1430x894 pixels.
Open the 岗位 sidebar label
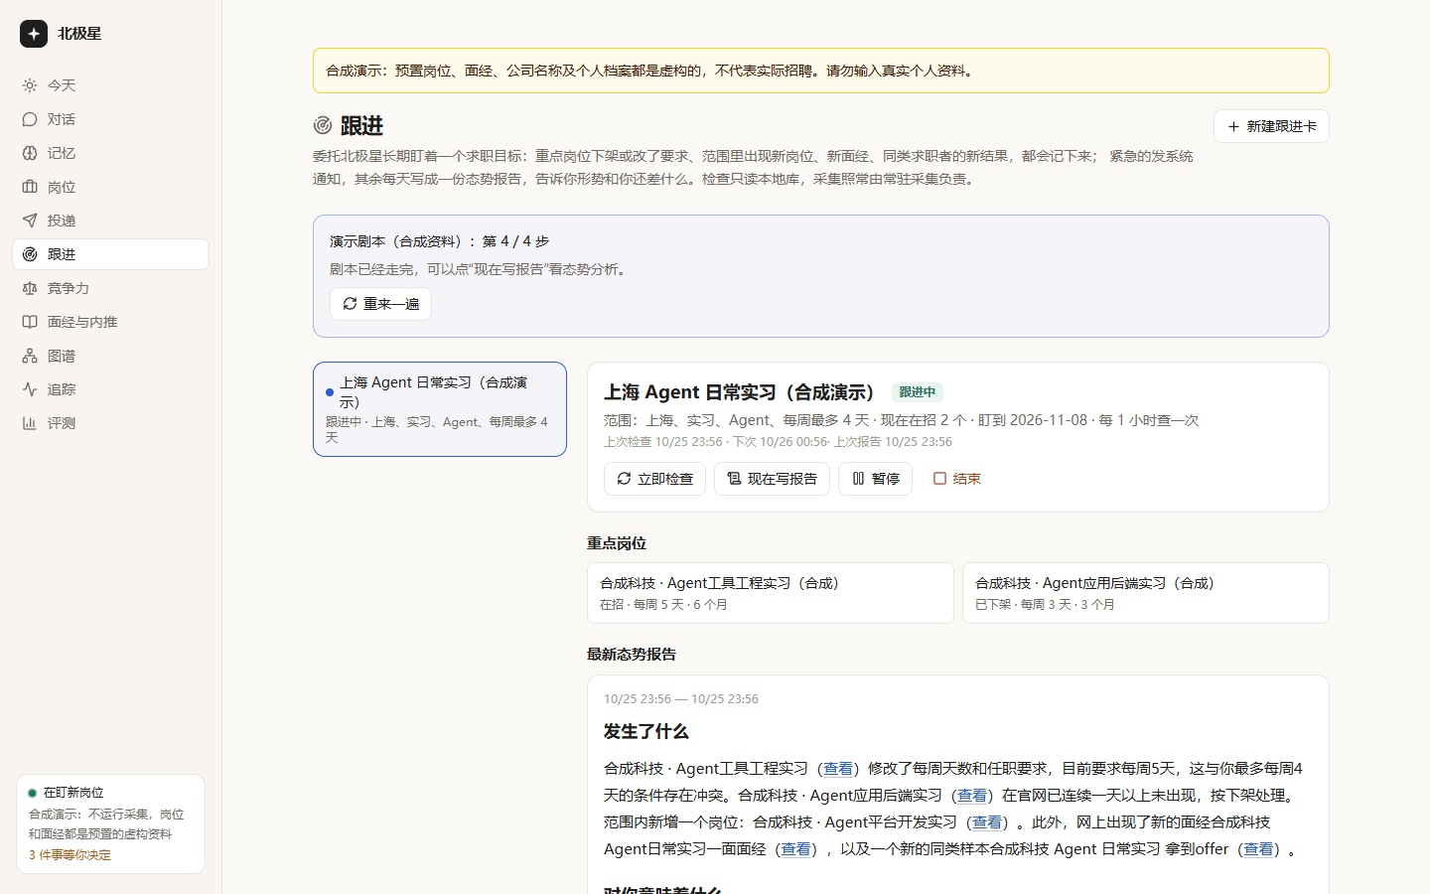click(x=62, y=187)
